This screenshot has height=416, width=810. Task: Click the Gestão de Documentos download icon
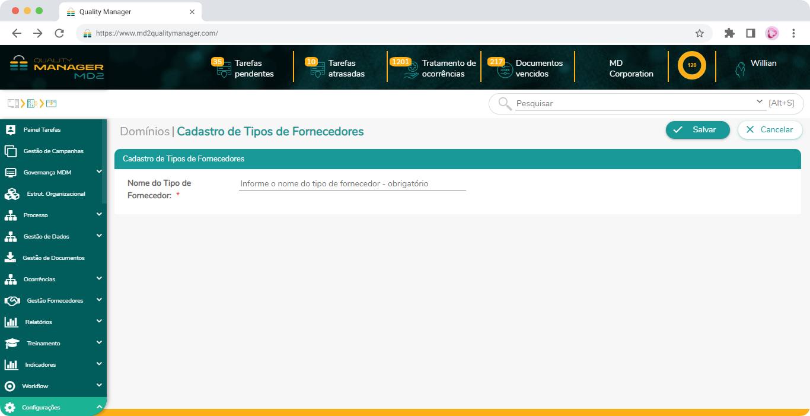[x=11, y=258]
